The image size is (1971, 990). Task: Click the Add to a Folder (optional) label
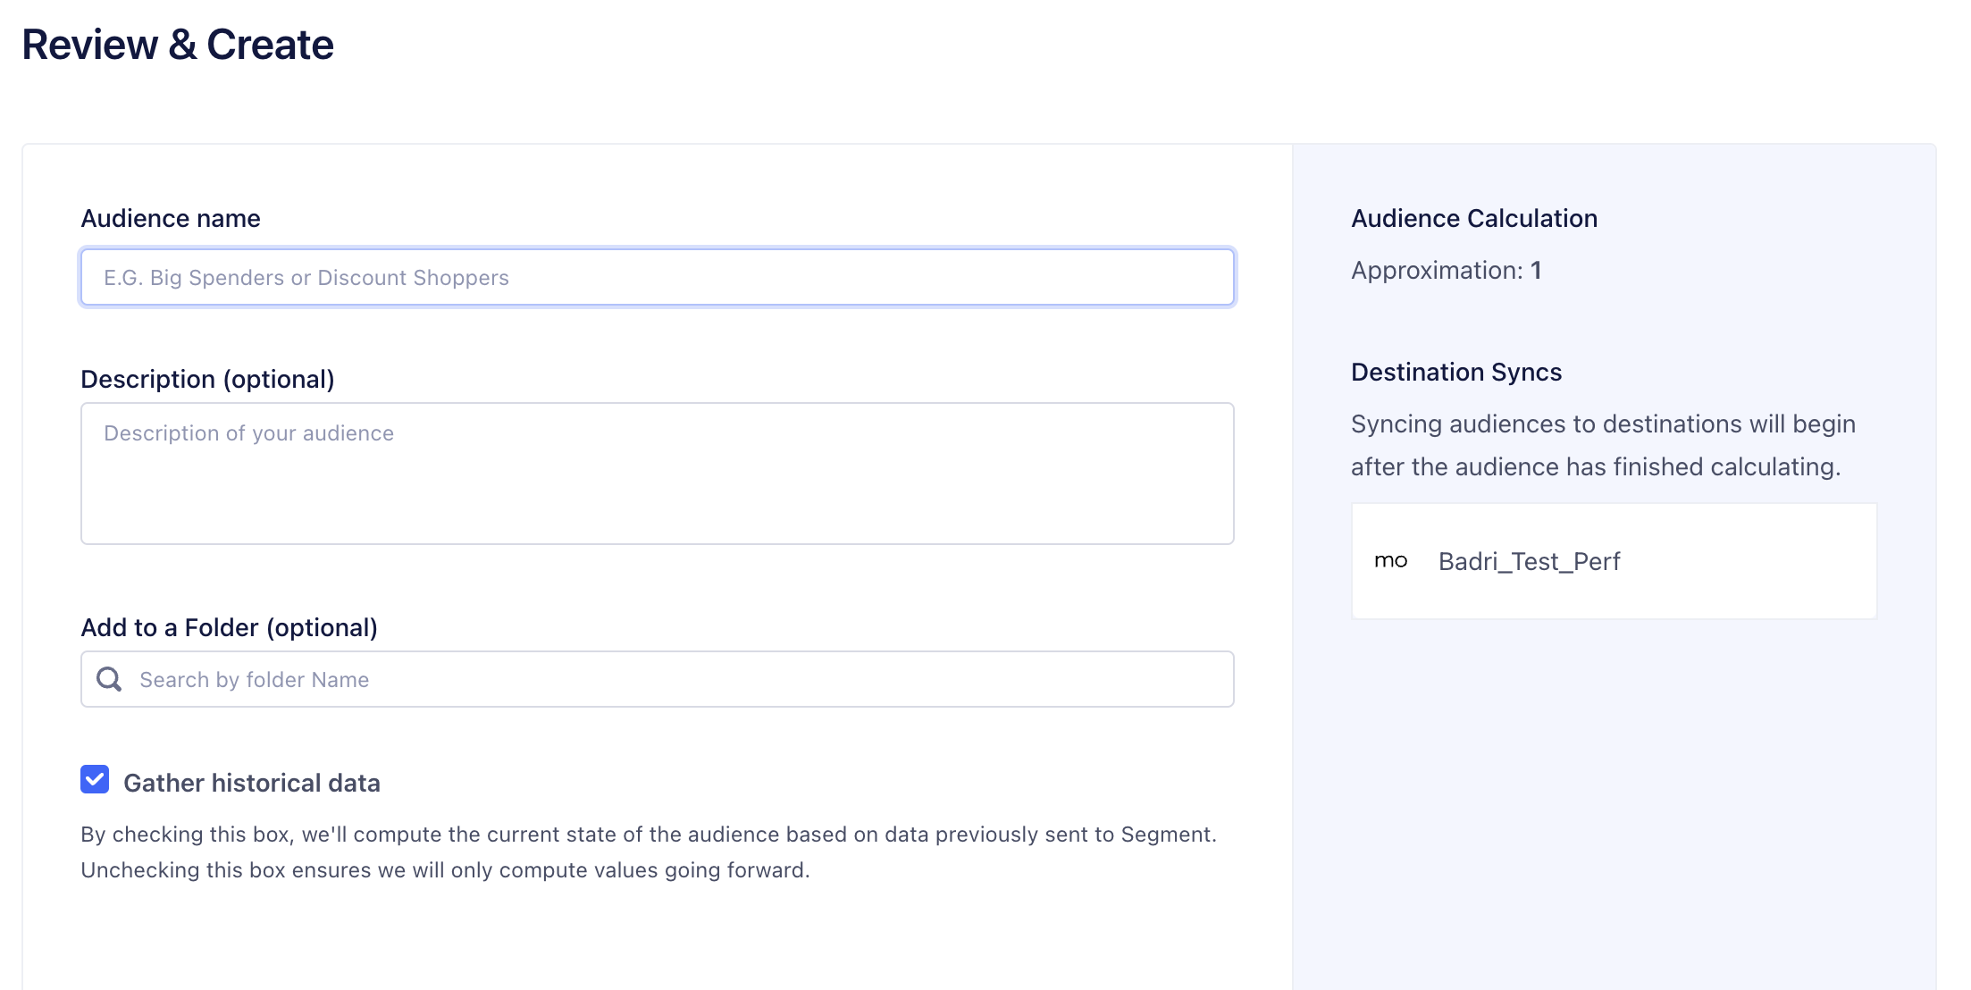pyautogui.click(x=230, y=627)
